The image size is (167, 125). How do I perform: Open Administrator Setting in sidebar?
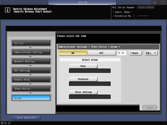(31, 52)
